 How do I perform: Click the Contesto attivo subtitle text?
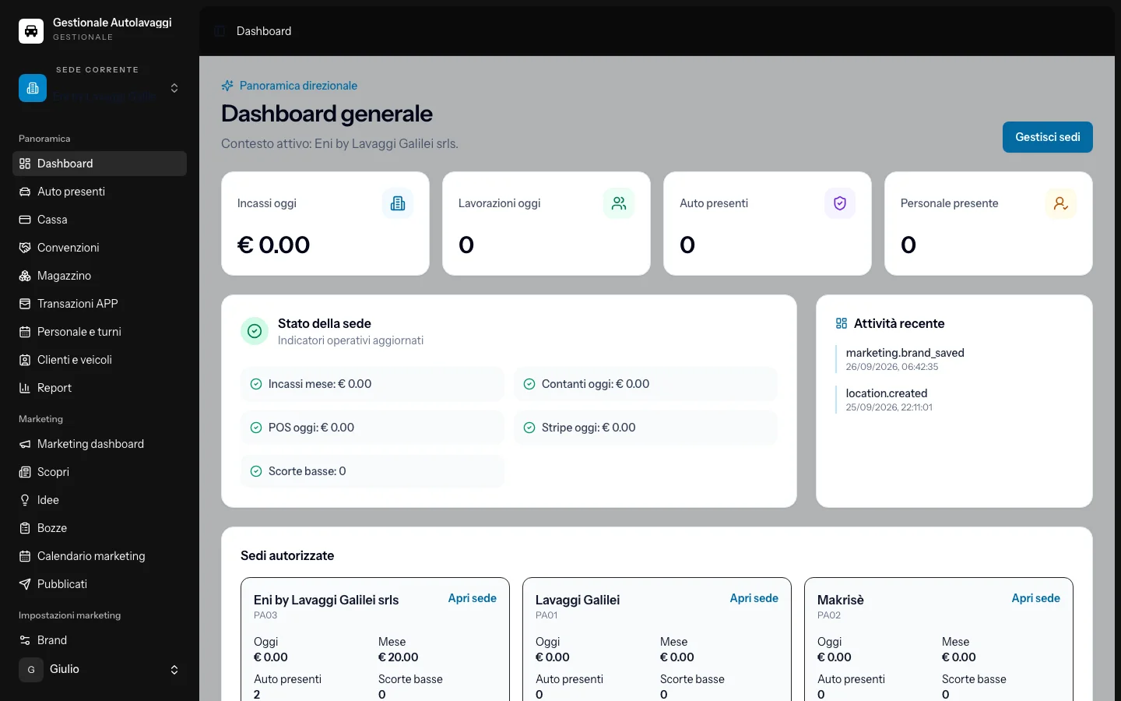point(339,143)
